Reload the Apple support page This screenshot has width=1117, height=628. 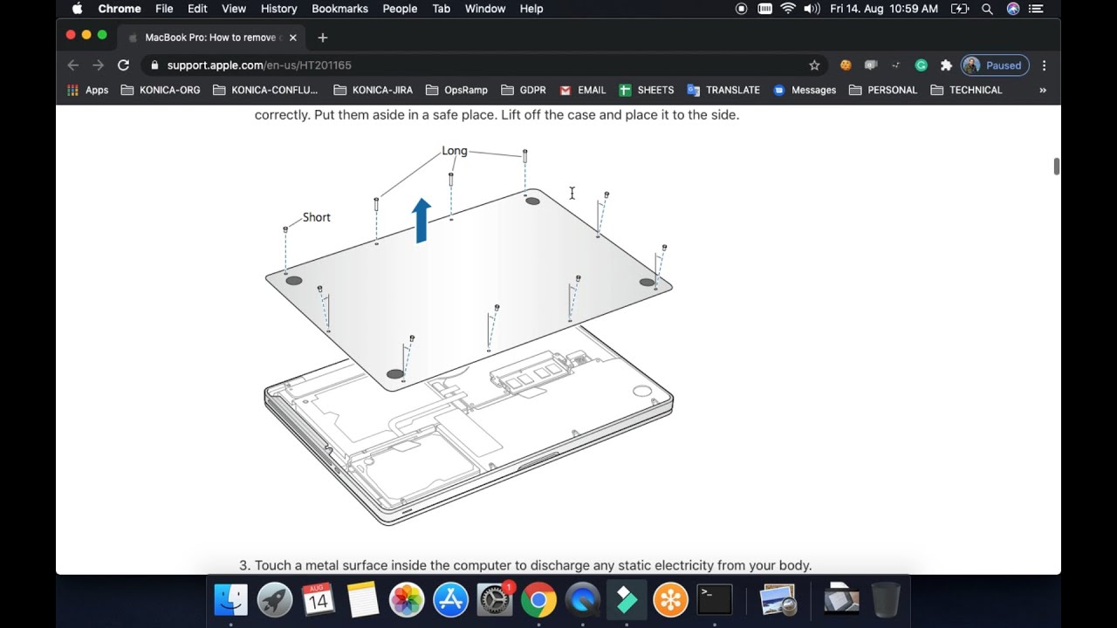123,65
